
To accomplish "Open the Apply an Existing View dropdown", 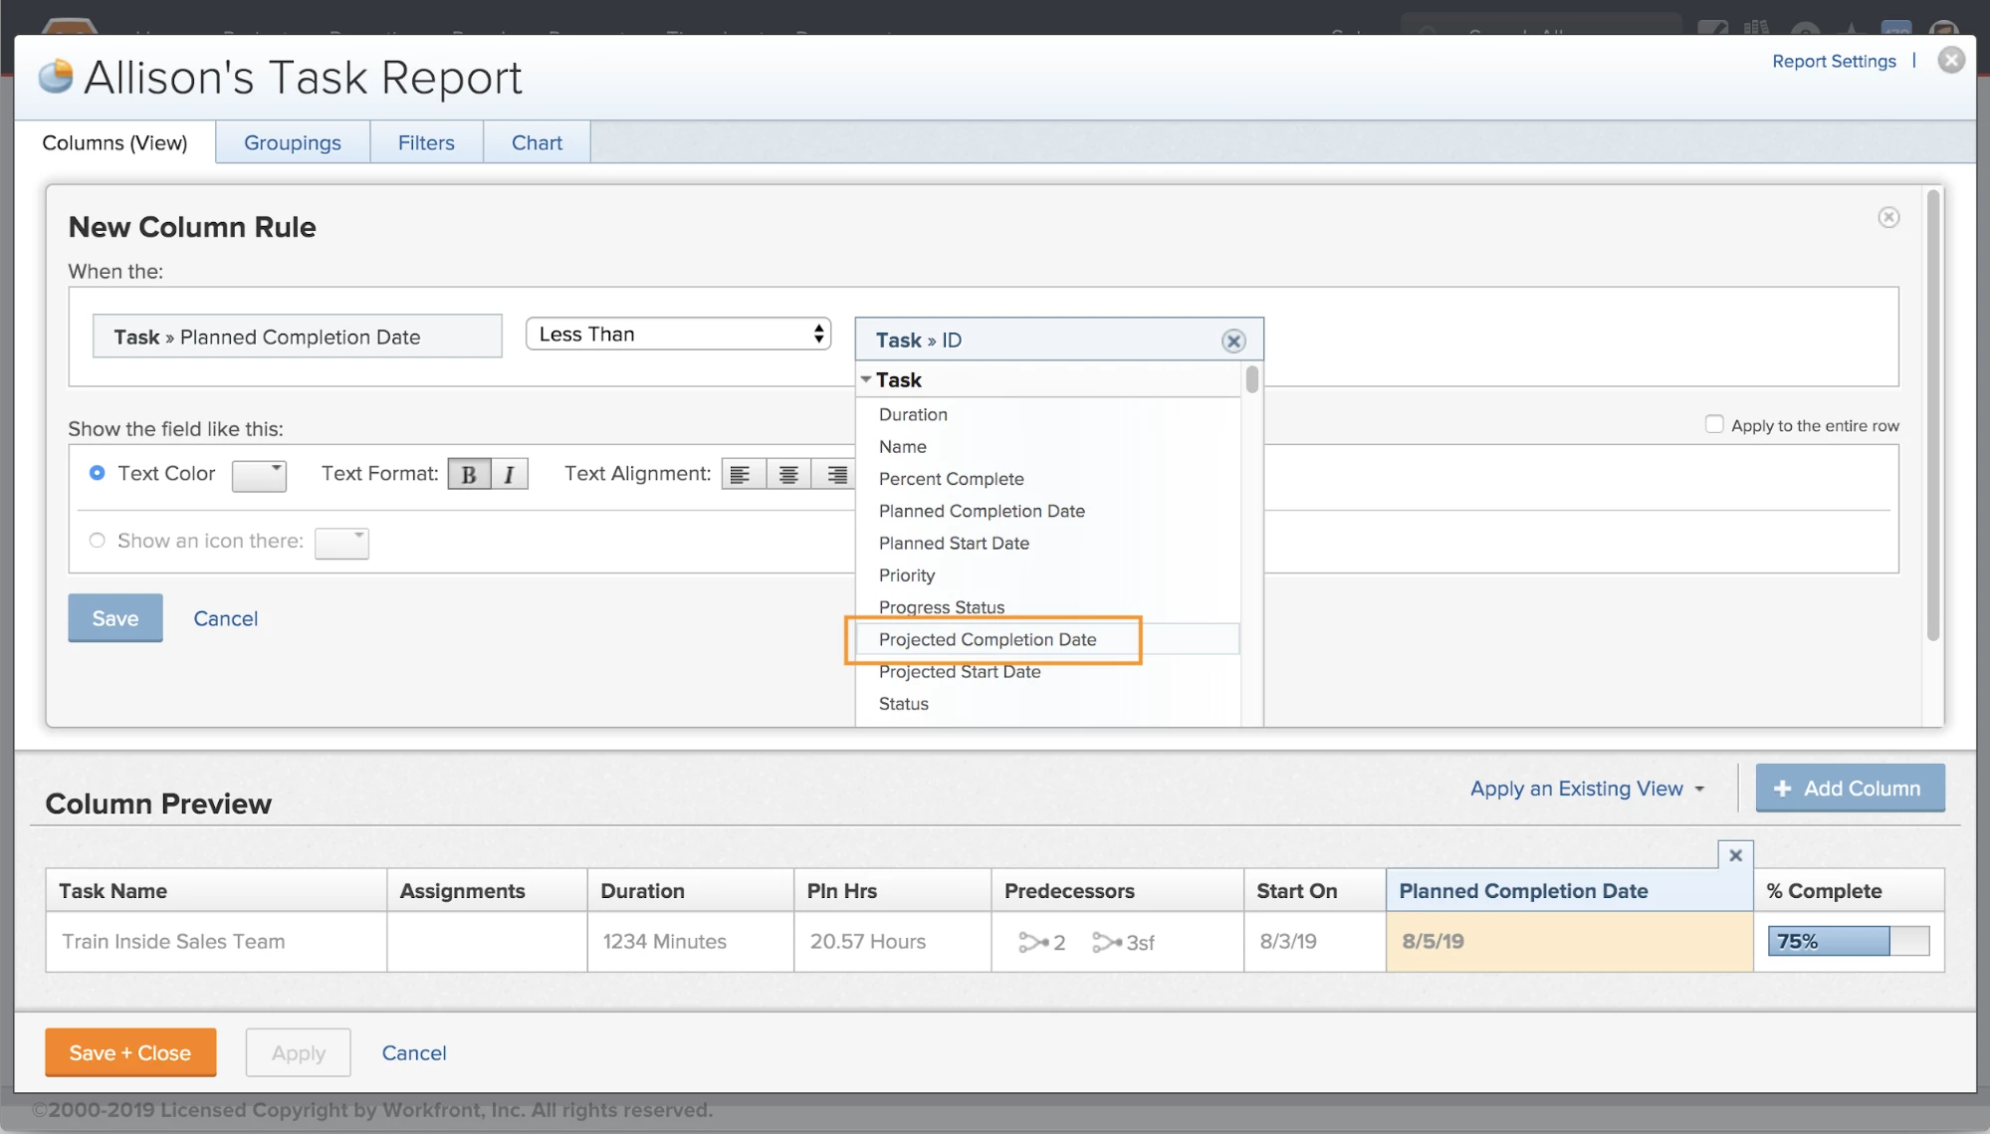I will (1587, 789).
